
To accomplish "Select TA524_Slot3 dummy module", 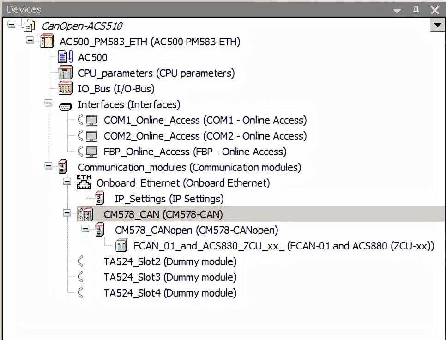I will point(170,277).
